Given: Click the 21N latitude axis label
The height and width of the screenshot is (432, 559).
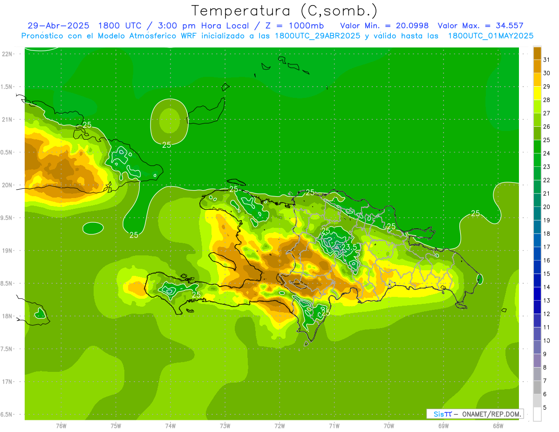Looking at the screenshot, I should pyautogui.click(x=7, y=120).
